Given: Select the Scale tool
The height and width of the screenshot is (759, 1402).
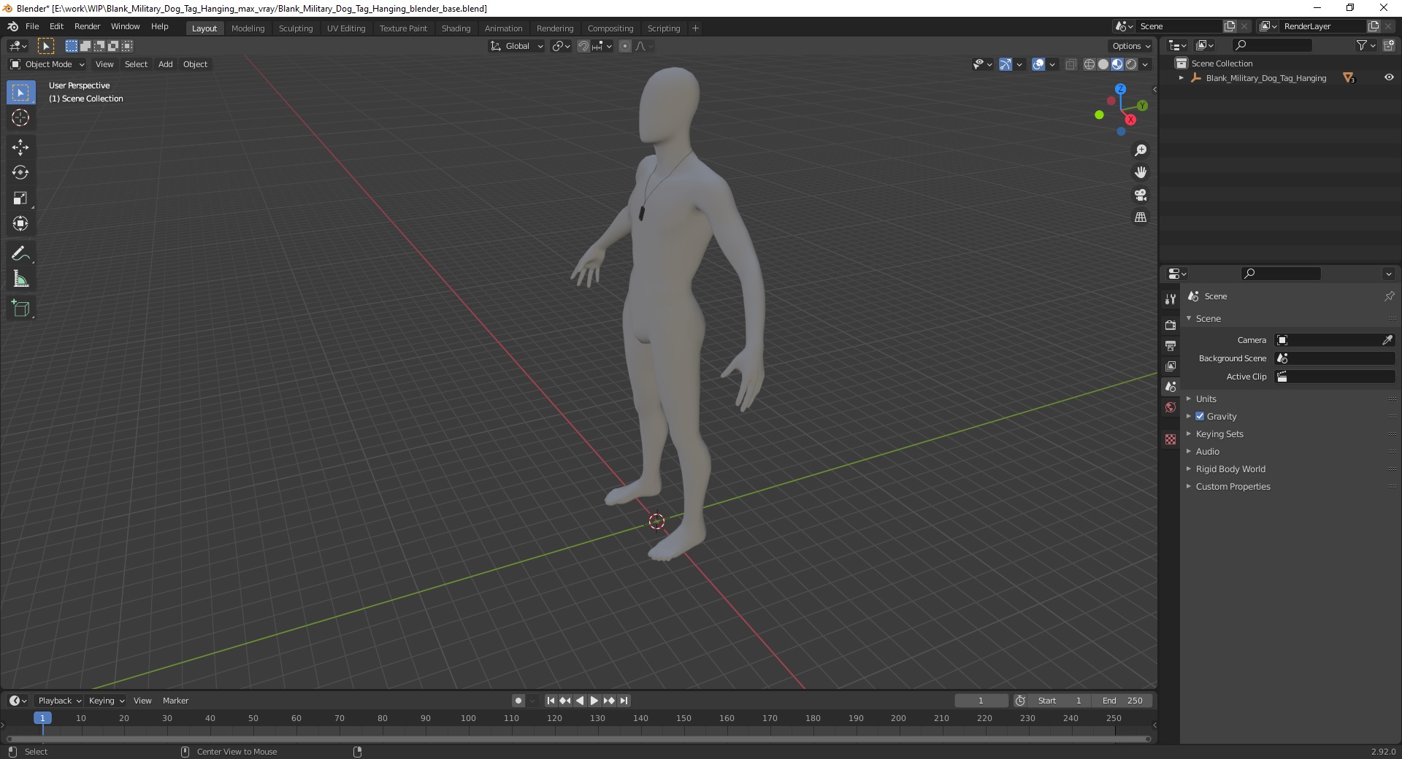Looking at the screenshot, I should click(20, 199).
